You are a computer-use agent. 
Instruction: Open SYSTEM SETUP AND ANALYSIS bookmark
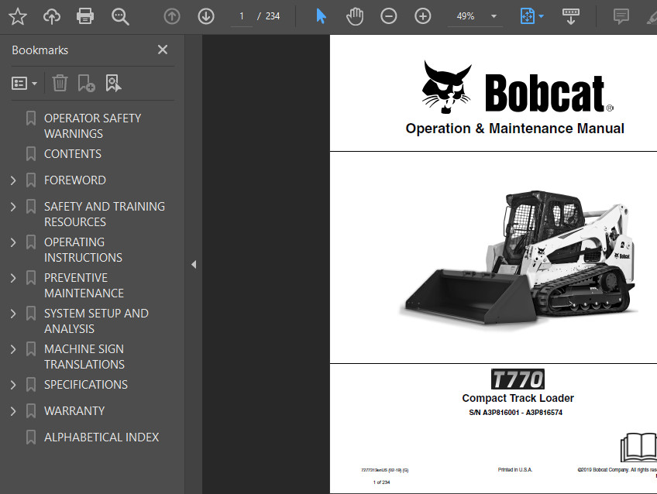(x=96, y=321)
